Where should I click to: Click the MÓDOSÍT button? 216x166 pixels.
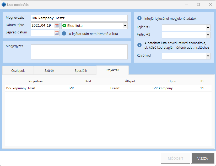pos(175,159)
